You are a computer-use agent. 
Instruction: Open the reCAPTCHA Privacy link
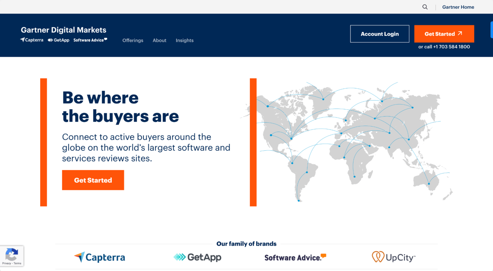coord(6,263)
